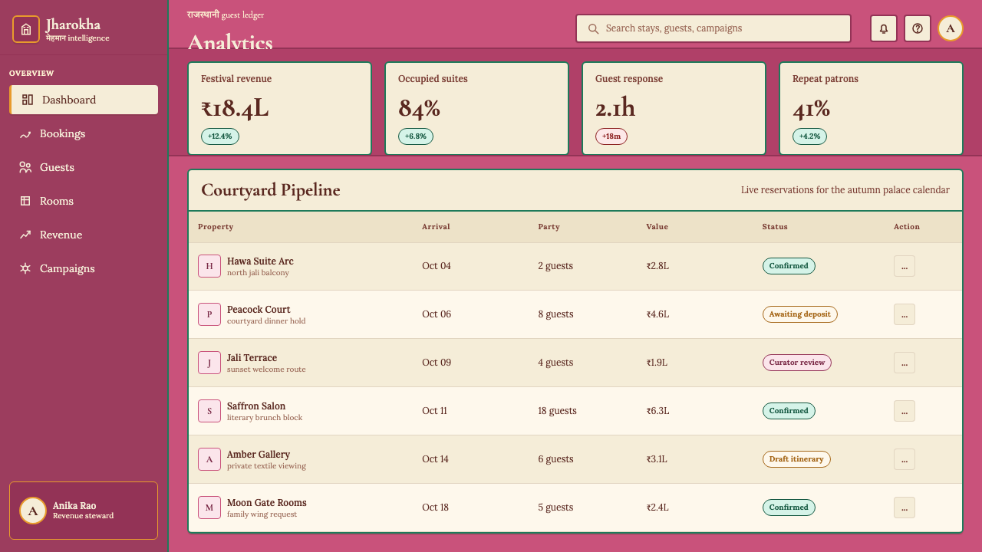Image resolution: width=982 pixels, height=552 pixels.
Task: Click the S badge for Saffron Salon
Action: tap(209, 411)
